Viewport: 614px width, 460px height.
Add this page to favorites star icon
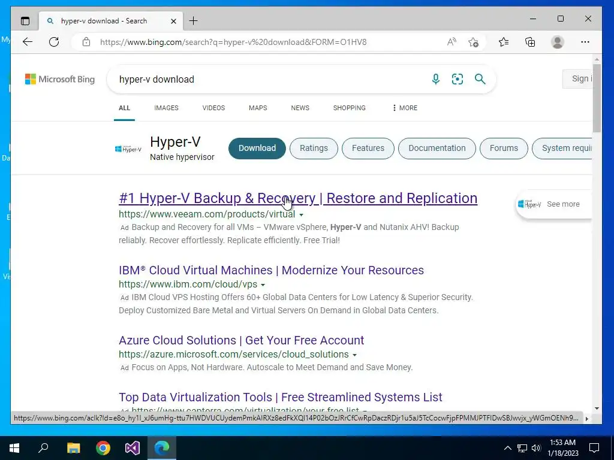point(474,42)
